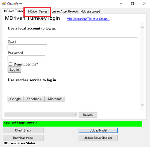Viewport: 150px width, 147px height.
Task: Sign in with Facebook
Action: (x=34, y=99)
